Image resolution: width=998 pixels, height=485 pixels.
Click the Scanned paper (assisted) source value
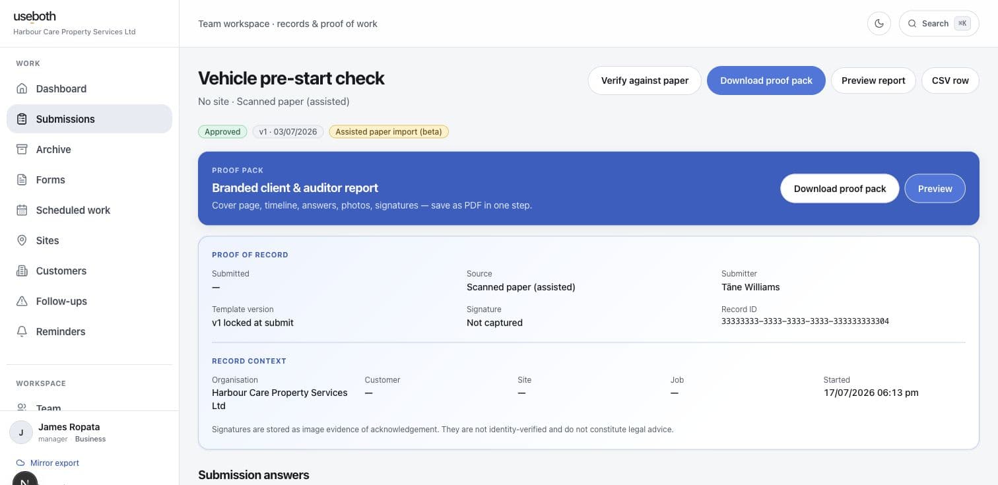(521, 287)
